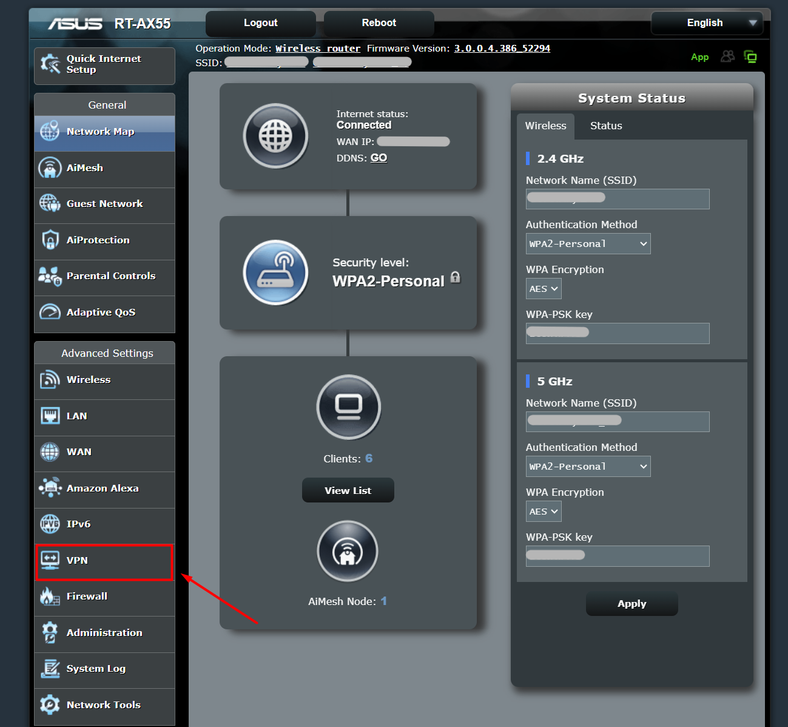Image resolution: width=788 pixels, height=727 pixels.
Task: Click the Apply button
Action: tap(631, 603)
